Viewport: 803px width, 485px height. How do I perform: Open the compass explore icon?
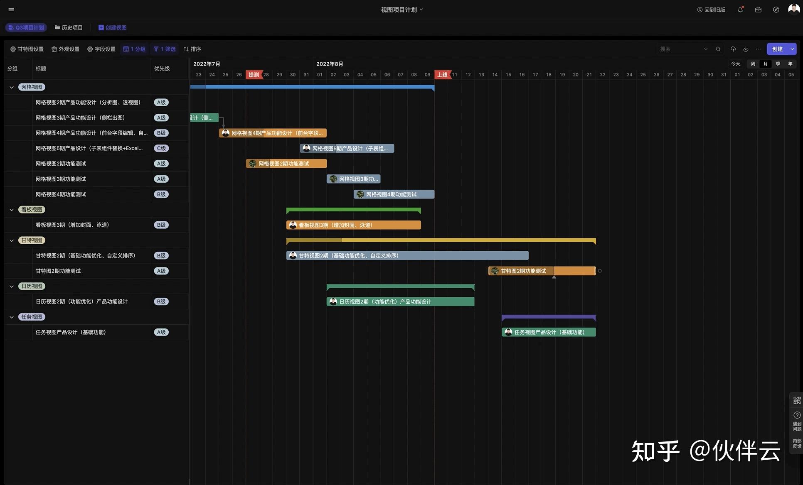pos(776,10)
